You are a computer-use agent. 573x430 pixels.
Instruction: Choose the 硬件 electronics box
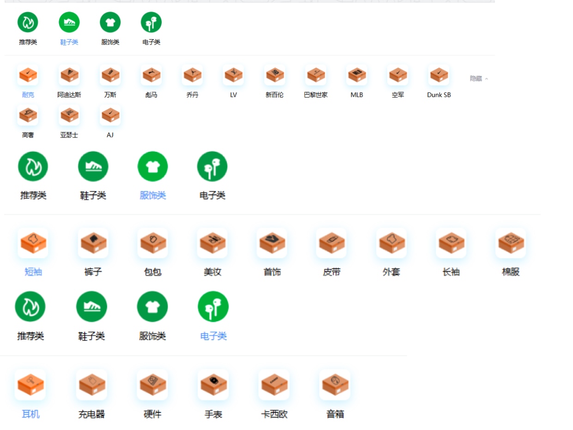coord(152,385)
